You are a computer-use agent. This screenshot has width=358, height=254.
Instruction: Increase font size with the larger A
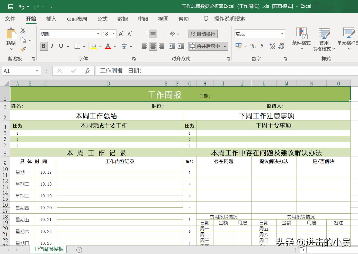[121, 34]
